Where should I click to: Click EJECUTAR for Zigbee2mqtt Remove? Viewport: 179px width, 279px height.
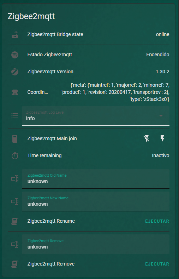pos(157,264)
